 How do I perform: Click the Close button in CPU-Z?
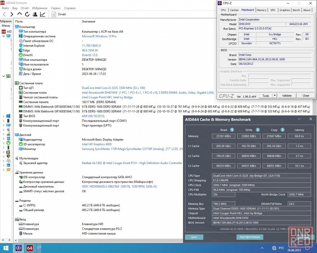tap(306, 96)
